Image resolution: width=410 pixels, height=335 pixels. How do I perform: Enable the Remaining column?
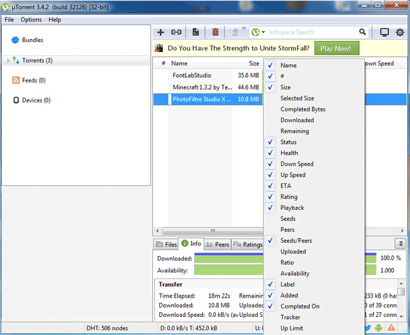pos(314,131)
